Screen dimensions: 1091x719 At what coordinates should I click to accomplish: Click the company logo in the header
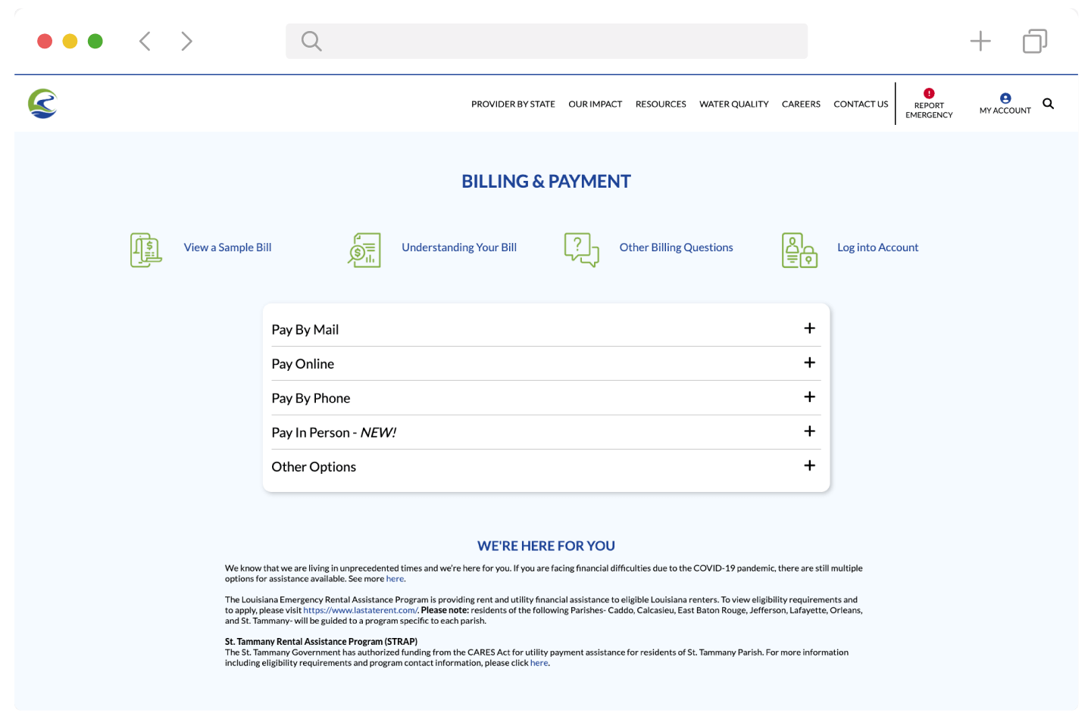click(x=43, y=104)
